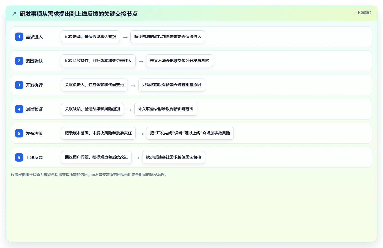Select the 关联缺陷、验证结果和风险级别 box
383x248 pixels.
92,109
